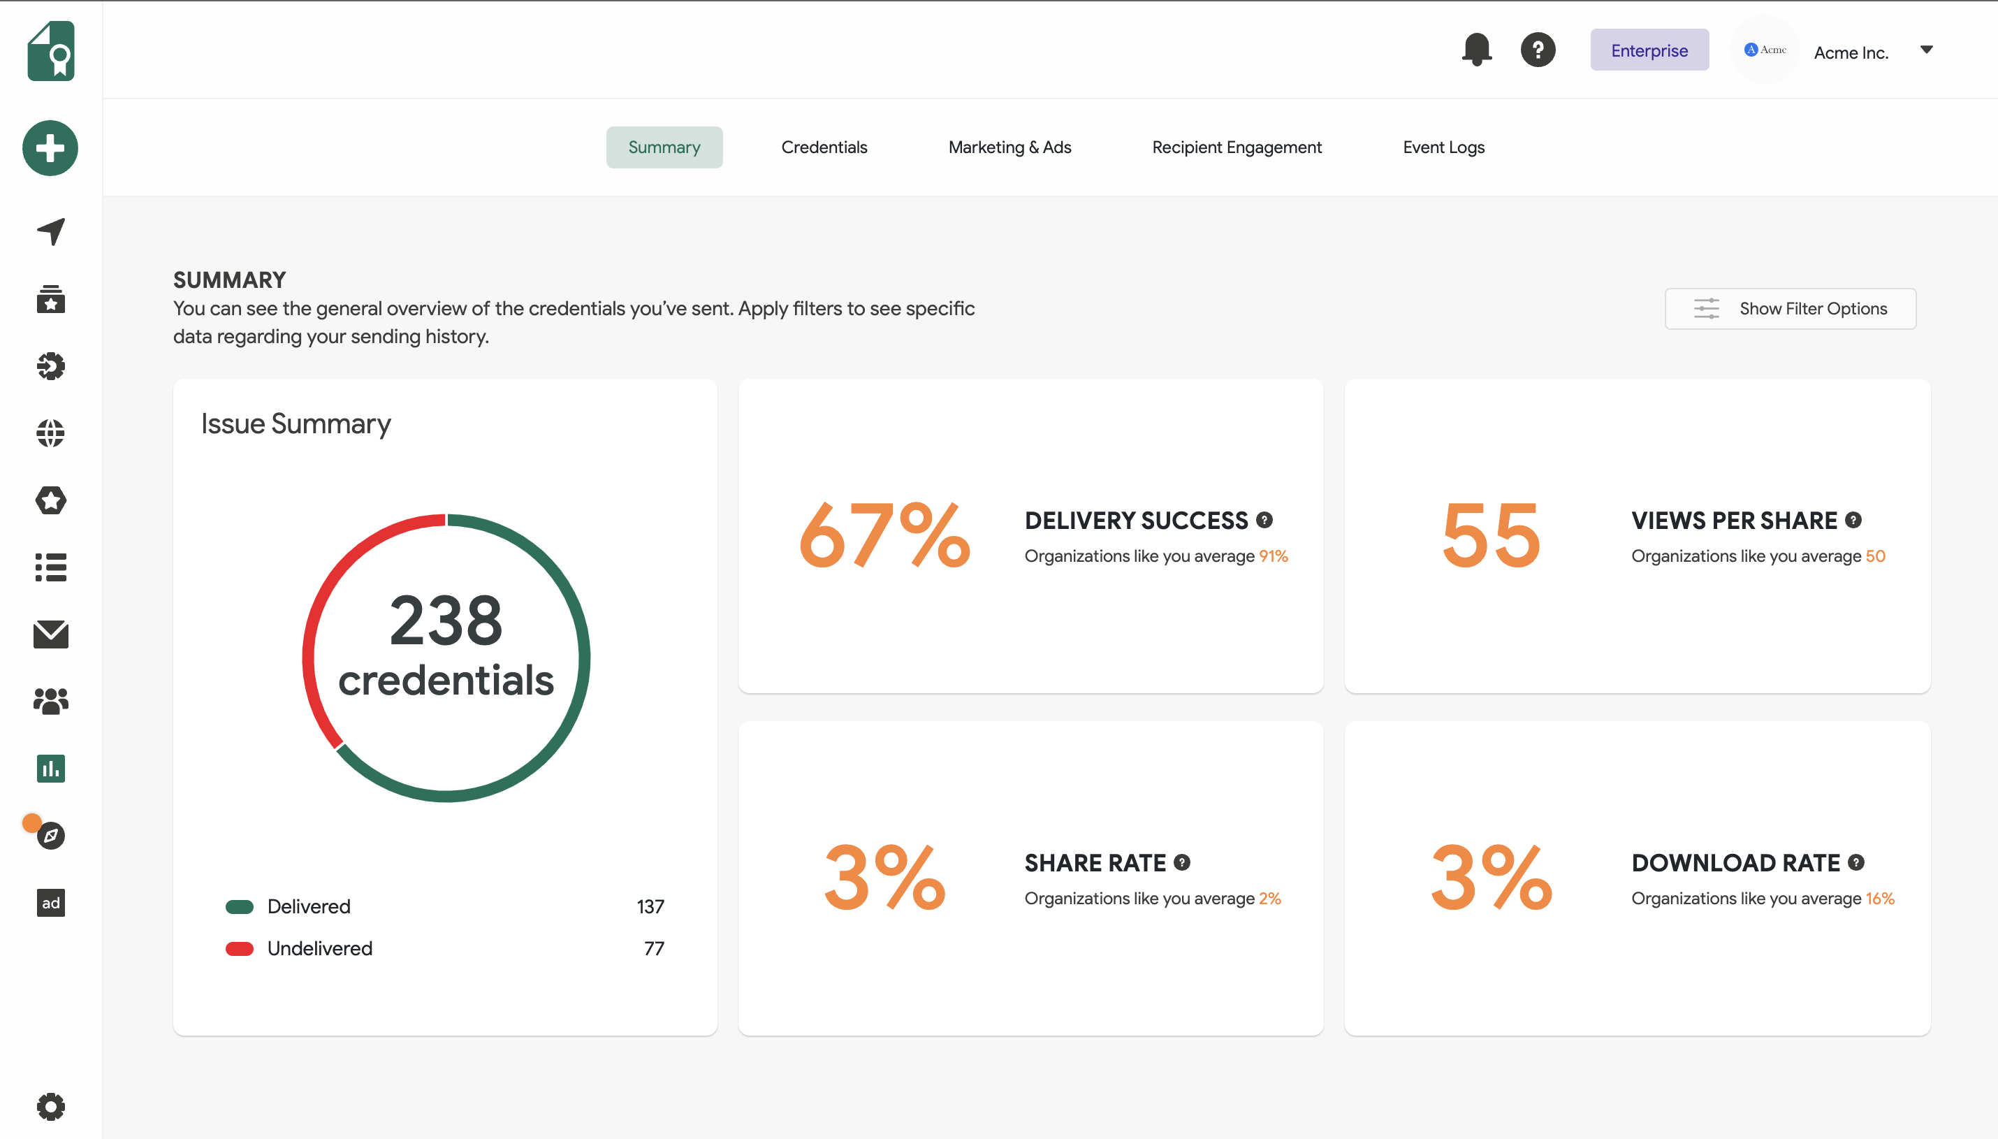Open the Event Logs tab
The image size is (1998, 1139).
point(1443,146)
